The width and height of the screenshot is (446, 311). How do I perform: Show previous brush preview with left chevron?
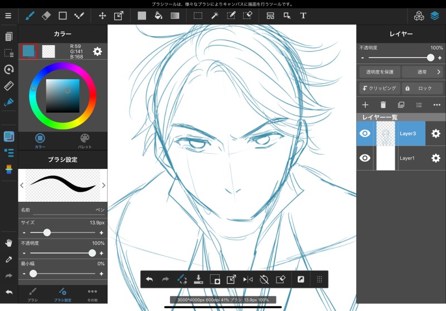[22, 186]
